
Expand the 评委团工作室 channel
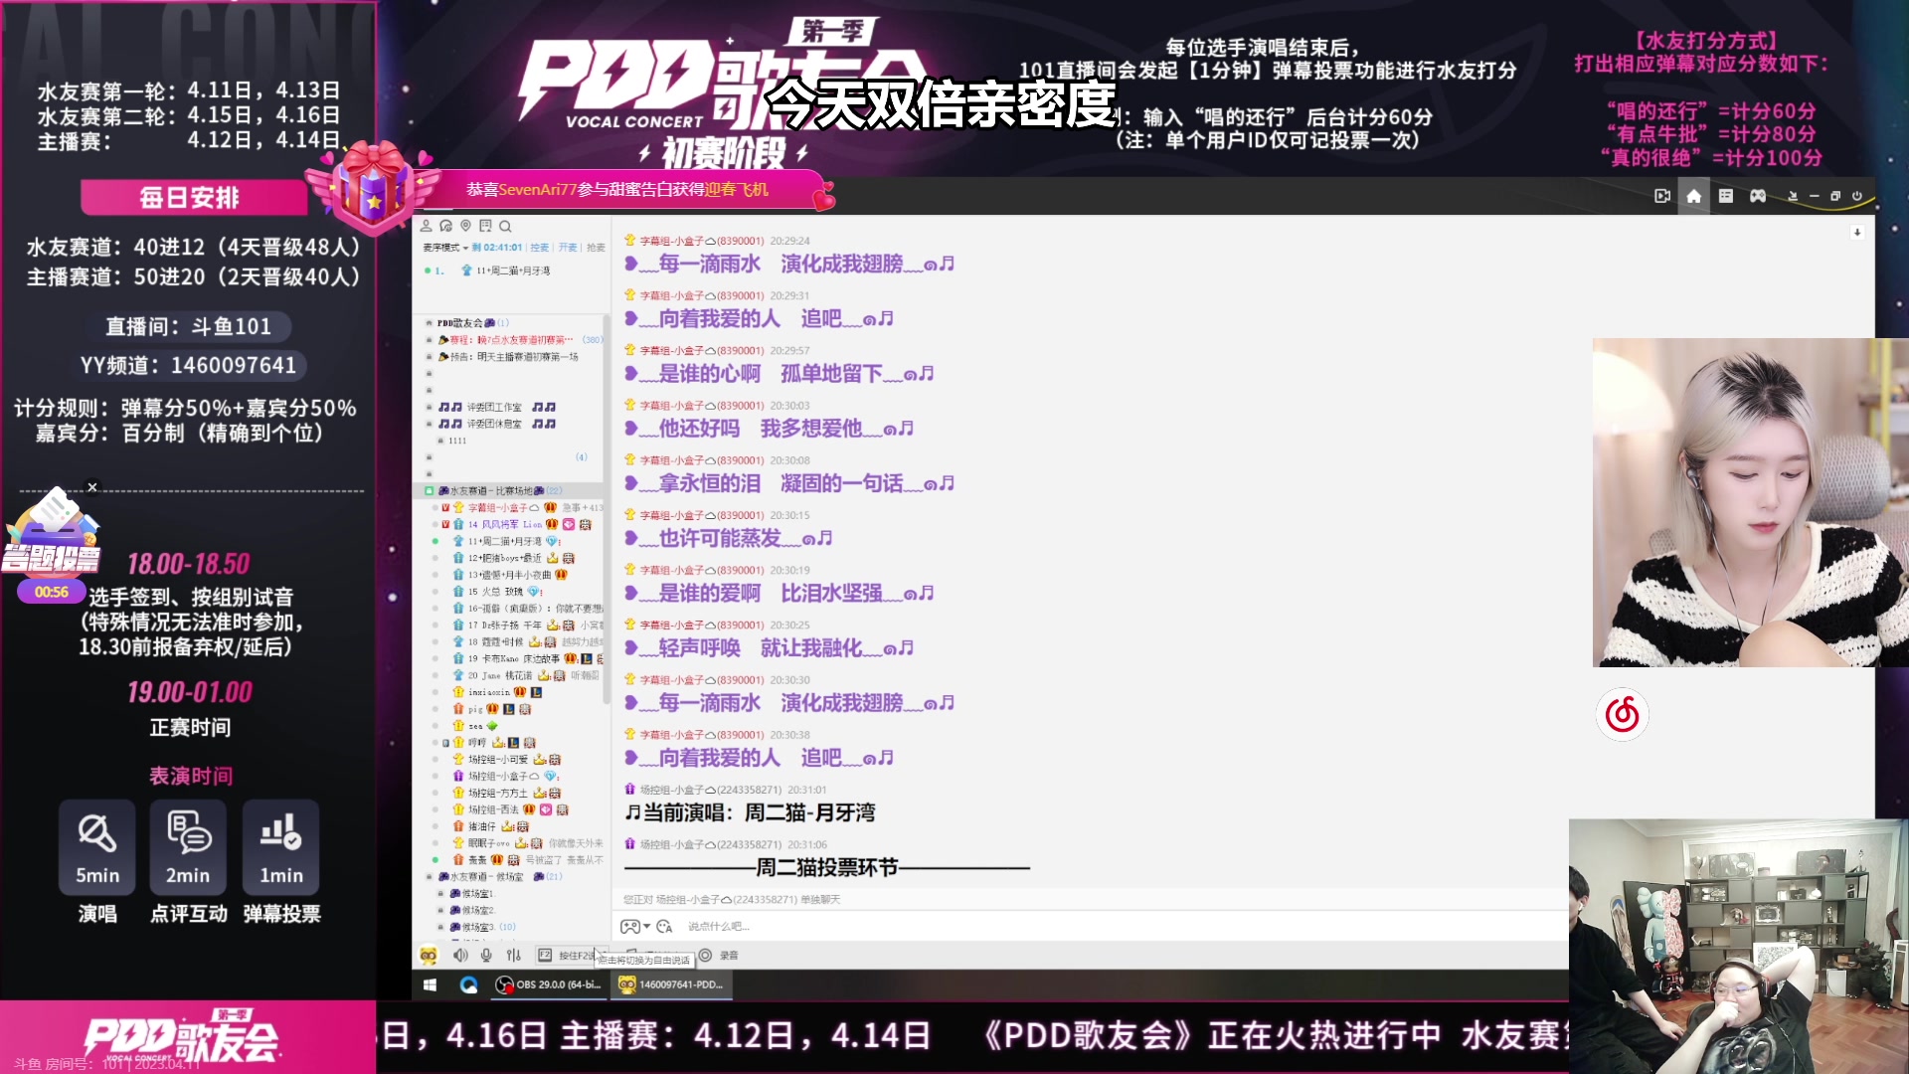tap(430, 408)
